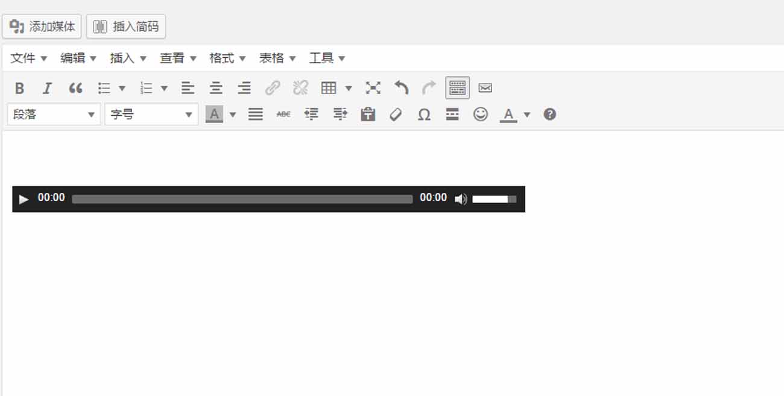784x396 pixels.
Task: Adjust the audio volume slider
Action: tap(494, 199)
